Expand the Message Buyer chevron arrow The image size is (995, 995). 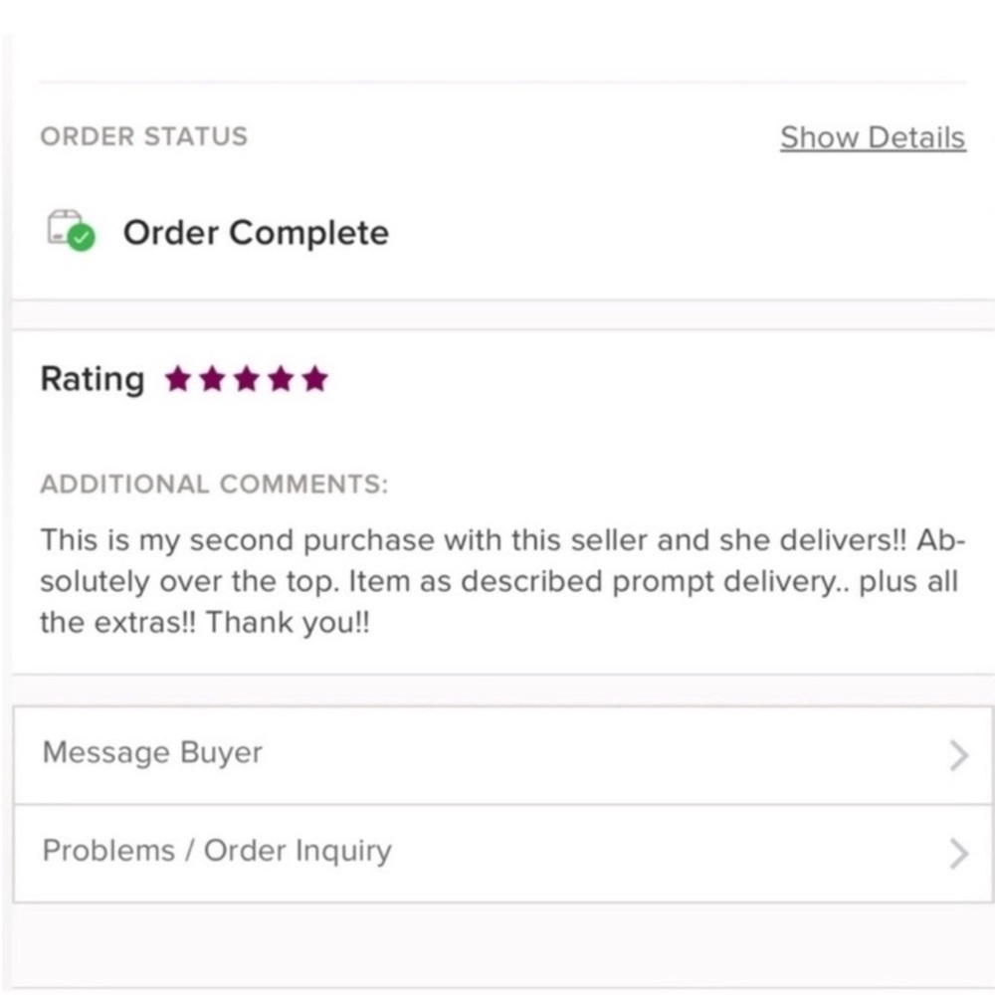coord(958,756)
